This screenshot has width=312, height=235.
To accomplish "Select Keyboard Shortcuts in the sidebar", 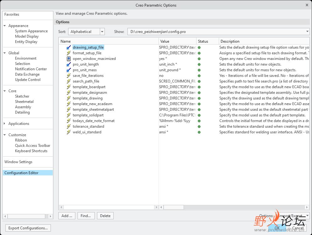I will click(31, 151).
